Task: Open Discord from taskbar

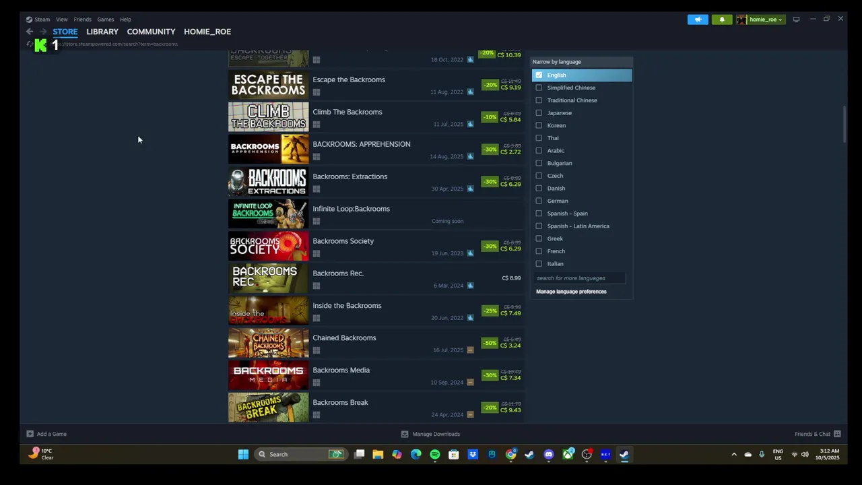Action: (548, 454)
